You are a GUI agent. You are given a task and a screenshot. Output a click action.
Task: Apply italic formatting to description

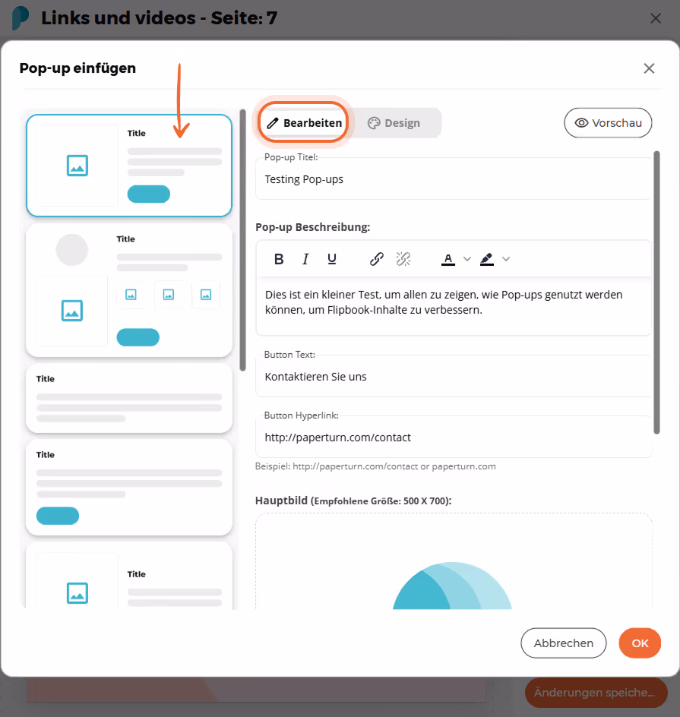pyautogui.click(x=305, y=259)
